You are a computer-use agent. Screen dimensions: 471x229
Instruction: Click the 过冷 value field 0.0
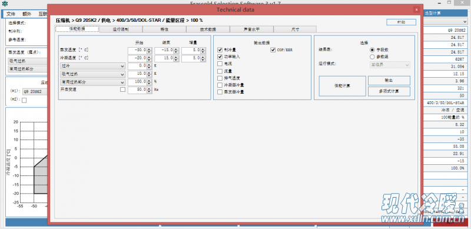(x=137, y=66)
